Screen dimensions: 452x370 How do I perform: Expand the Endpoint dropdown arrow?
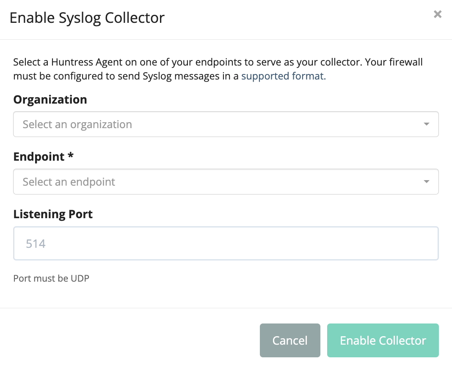(426, 181)
